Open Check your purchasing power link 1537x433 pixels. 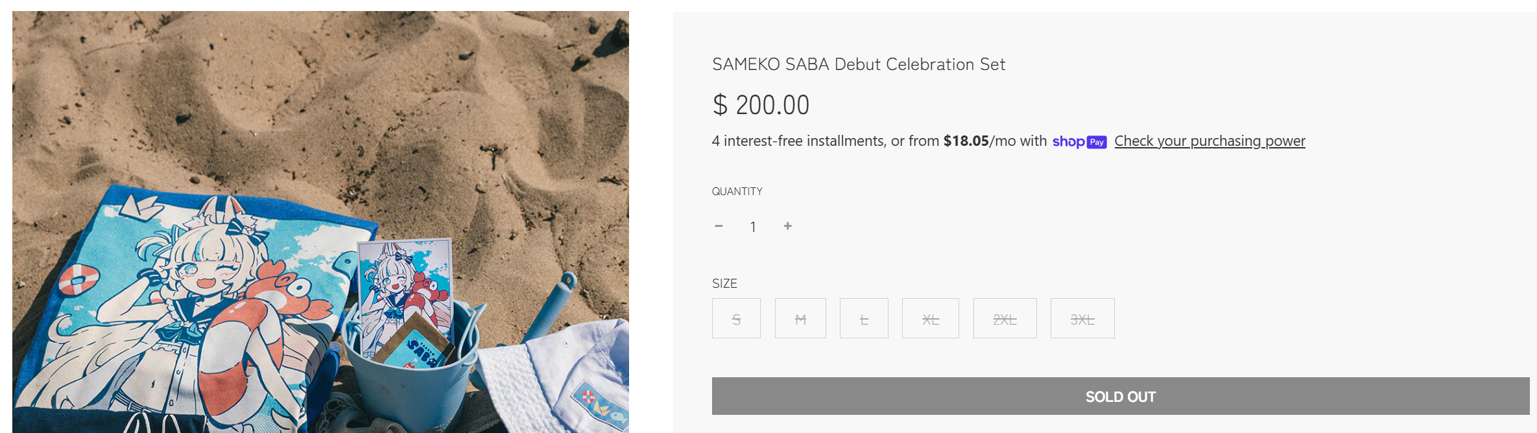click(x=1209, y=141)
